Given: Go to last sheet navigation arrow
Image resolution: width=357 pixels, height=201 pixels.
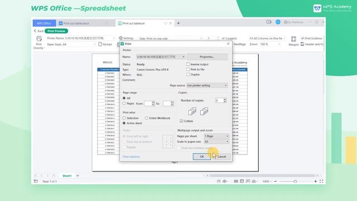Looking at the screenshot, I should pyautogui.click(x=54, y=176).
